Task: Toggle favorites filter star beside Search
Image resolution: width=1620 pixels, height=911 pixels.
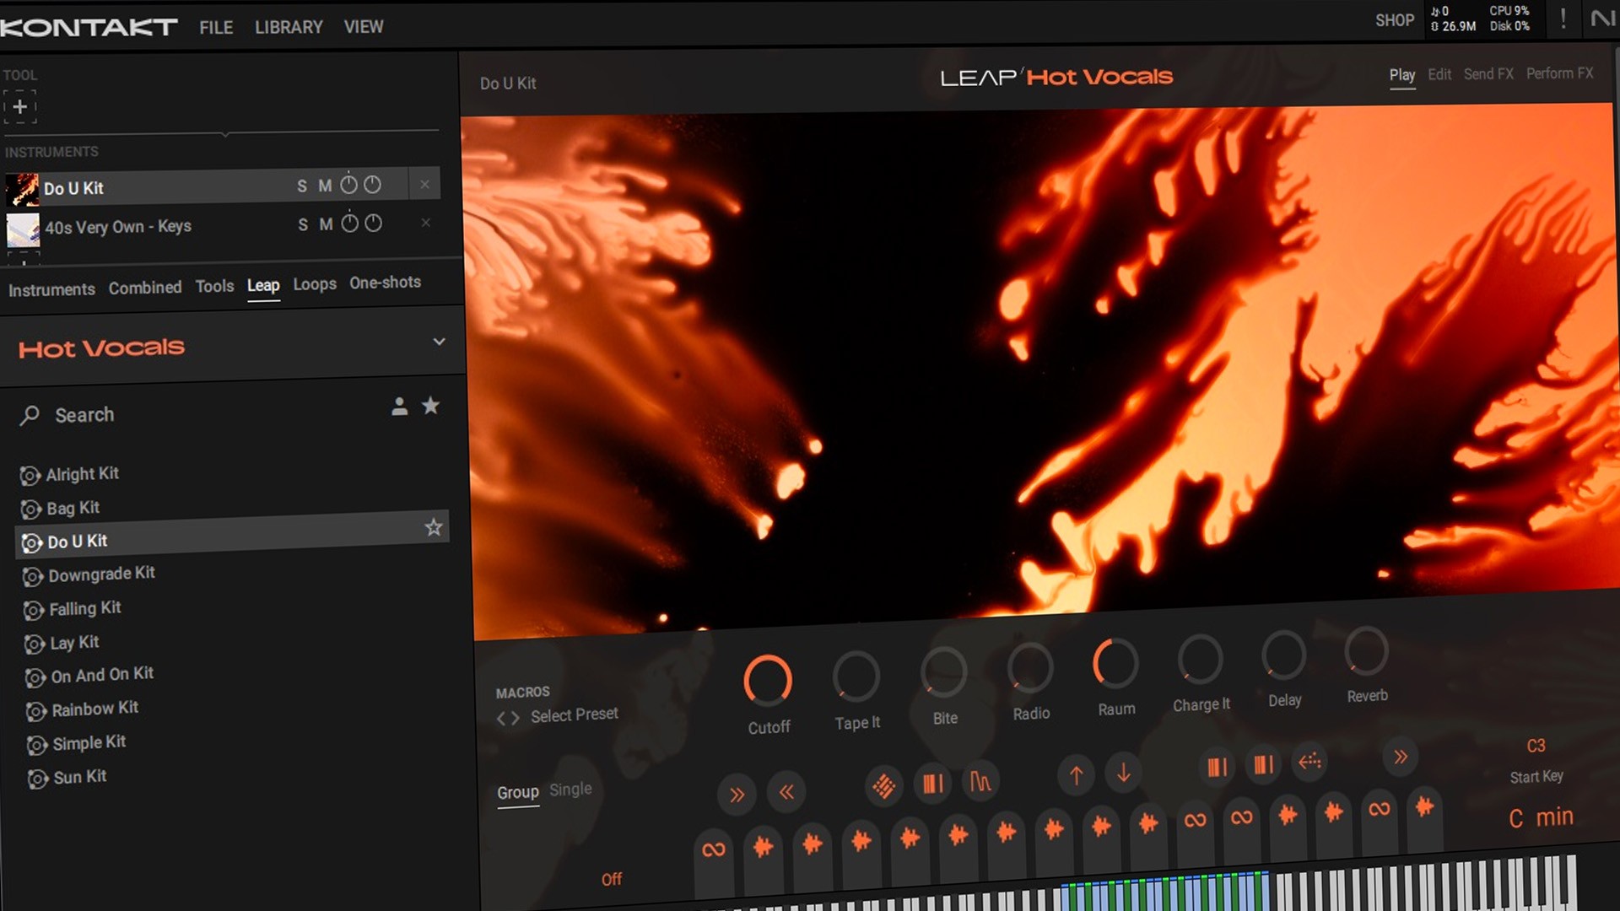Action: [430, 406]
